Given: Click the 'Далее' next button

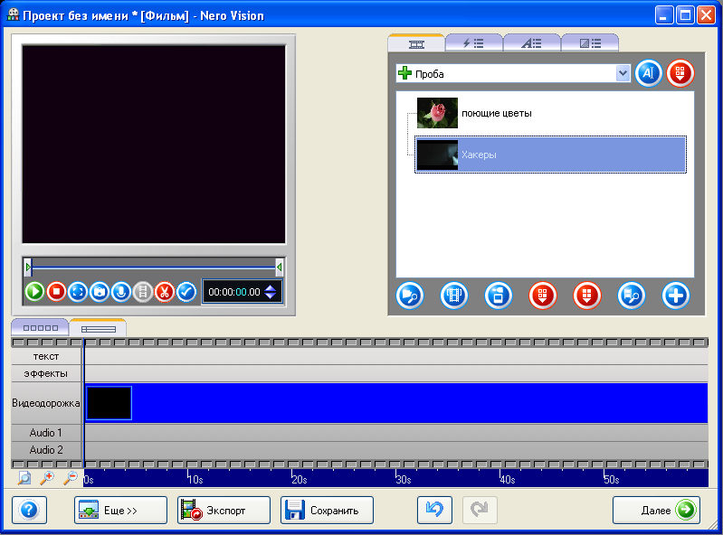Looking at the screenshot, I should tap(656, 510).
